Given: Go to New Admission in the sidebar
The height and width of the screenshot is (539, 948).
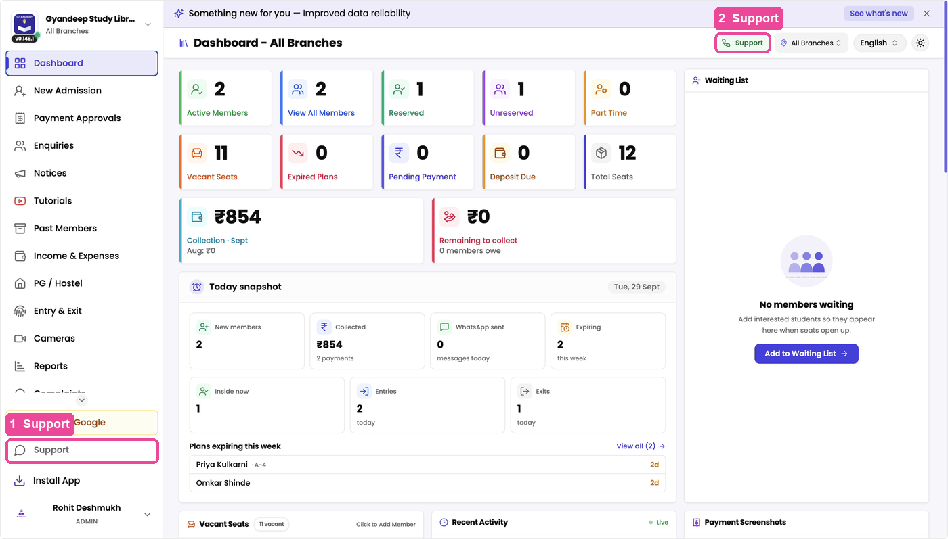Looking at the screenshot, I should tap(82, 91).
